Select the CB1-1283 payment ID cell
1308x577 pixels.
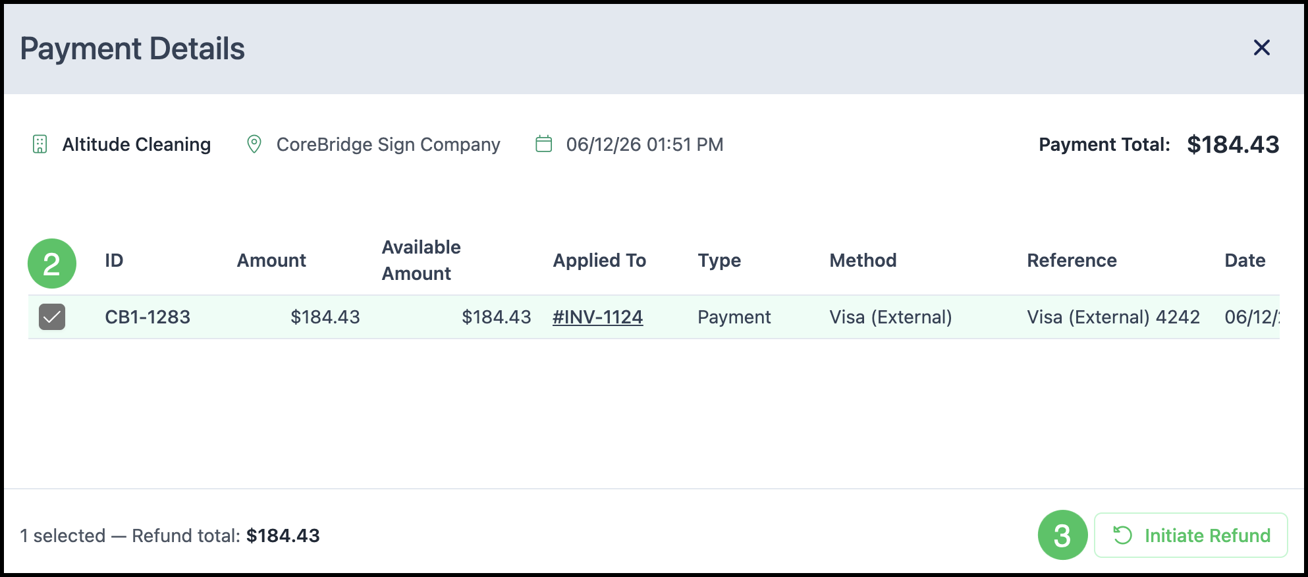148,317
